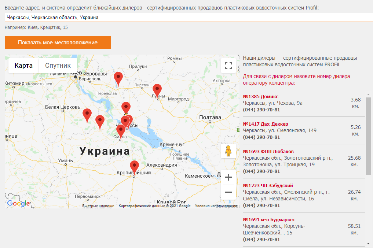Click Кременчуг label on the map
The height and width of the screenshot is (248, 373).
point(172,144)
